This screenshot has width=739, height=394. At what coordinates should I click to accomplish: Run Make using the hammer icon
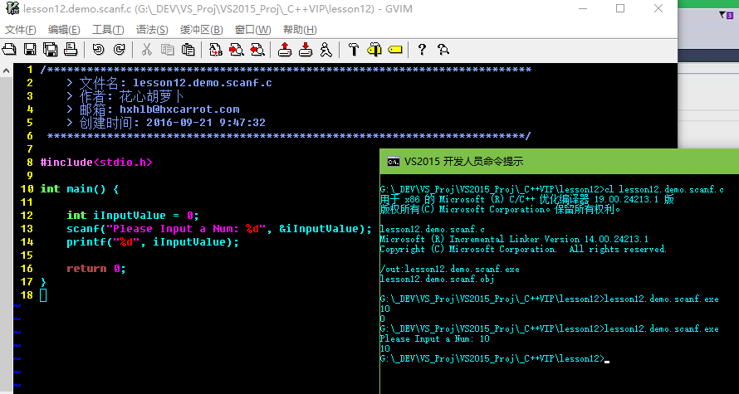(x=353, y=49)
